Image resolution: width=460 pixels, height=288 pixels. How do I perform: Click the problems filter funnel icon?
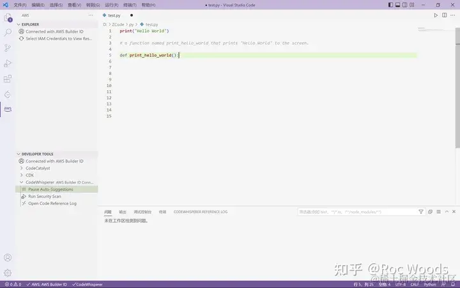[420, 212]
